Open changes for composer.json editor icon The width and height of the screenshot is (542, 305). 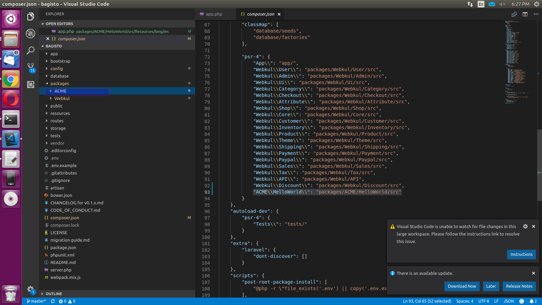click(514, 14)
